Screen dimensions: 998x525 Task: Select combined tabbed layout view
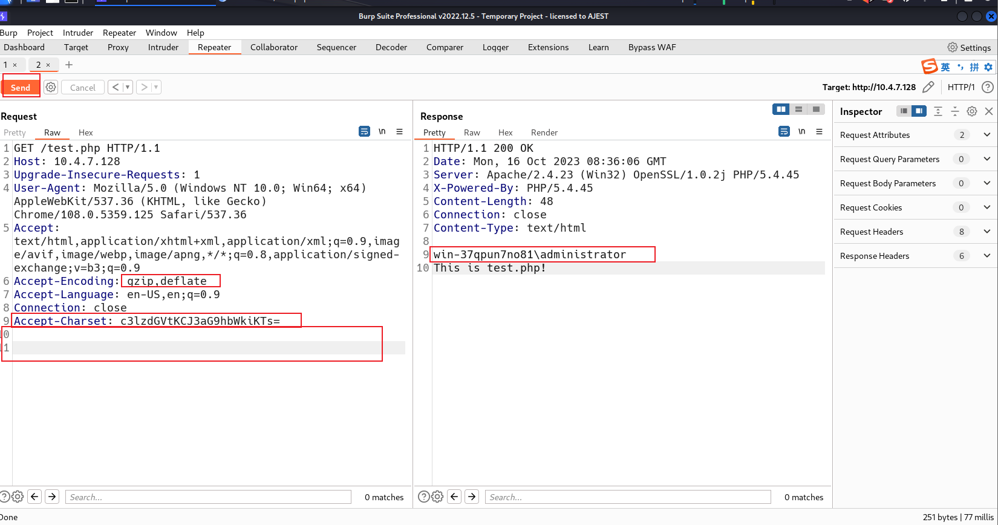click(816, 109)
